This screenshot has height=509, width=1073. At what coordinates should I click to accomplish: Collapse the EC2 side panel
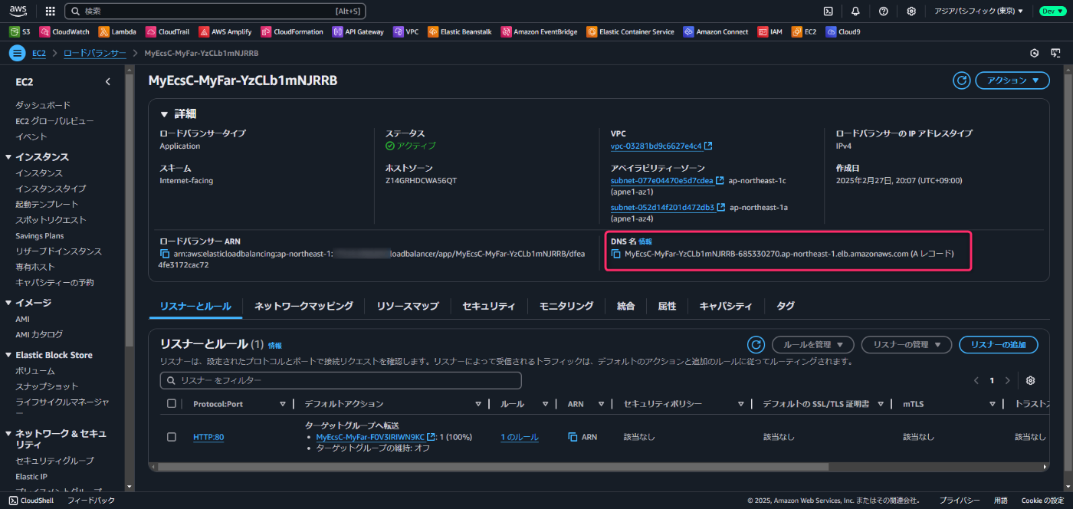click(x=108, y=81)
